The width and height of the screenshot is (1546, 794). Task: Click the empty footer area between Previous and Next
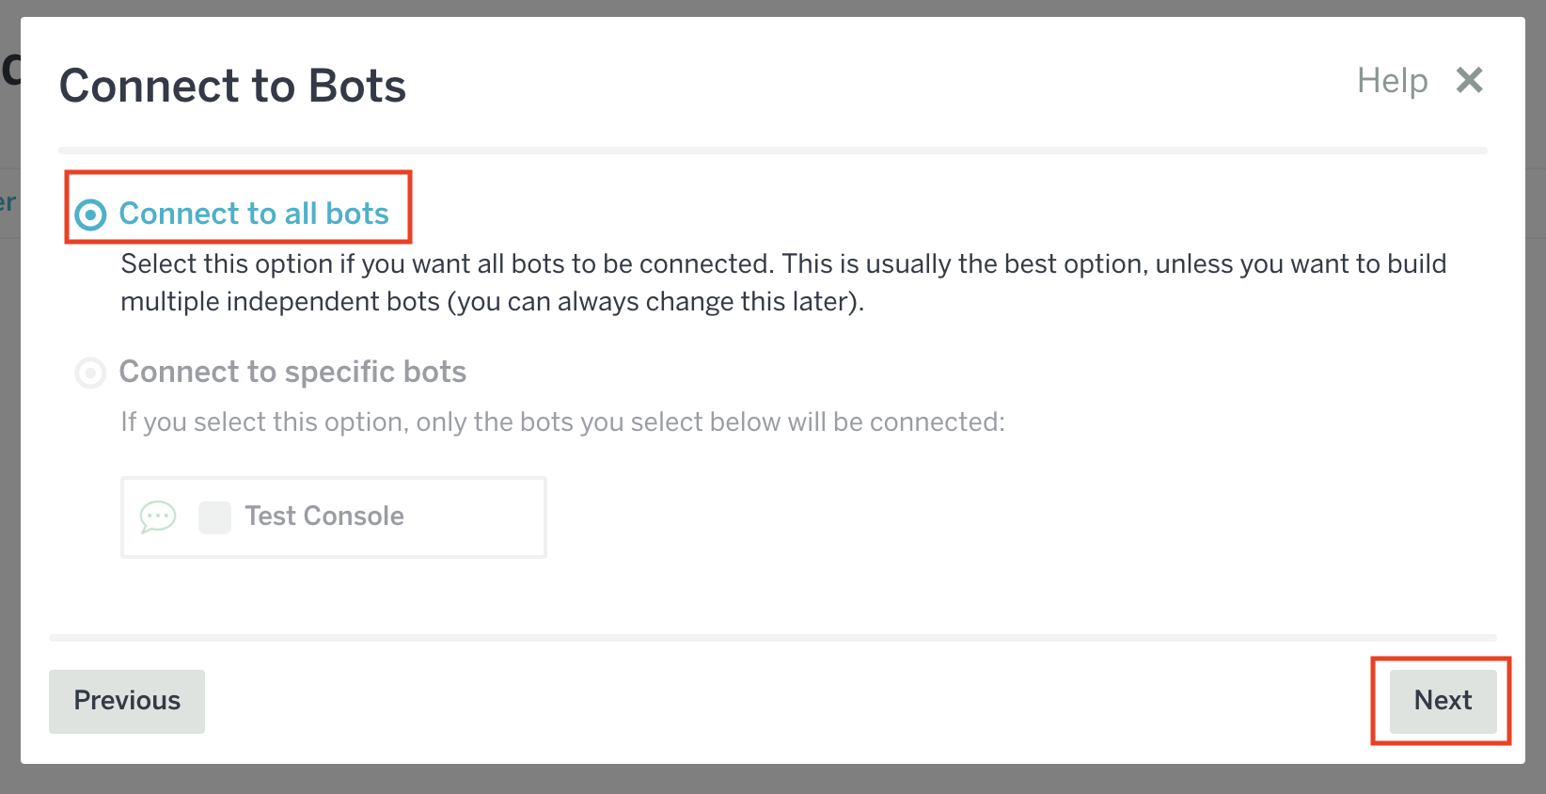point(781,701)
